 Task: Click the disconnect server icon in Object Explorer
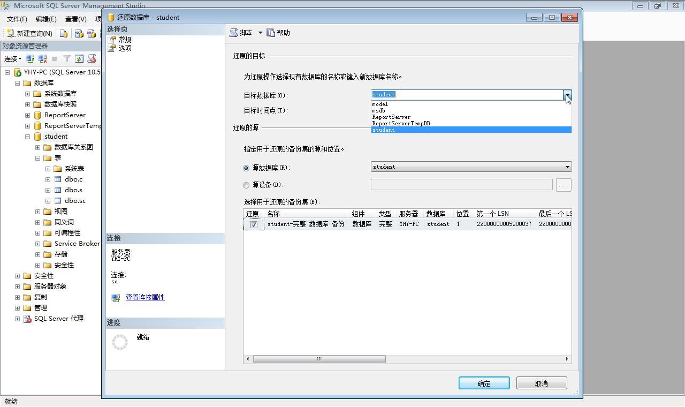(42, 58)
